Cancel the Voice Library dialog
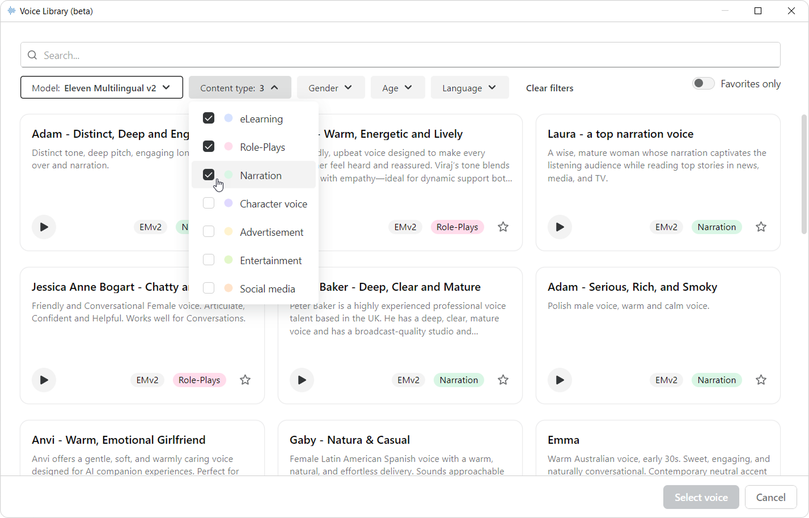The height and width of the screenshot is (518, 809). [771, 497]
